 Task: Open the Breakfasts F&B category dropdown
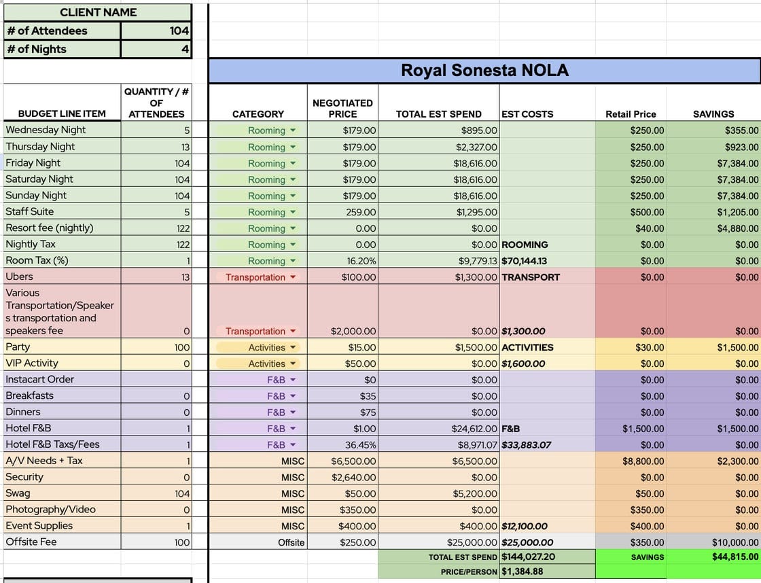click(x=293, y=396)
